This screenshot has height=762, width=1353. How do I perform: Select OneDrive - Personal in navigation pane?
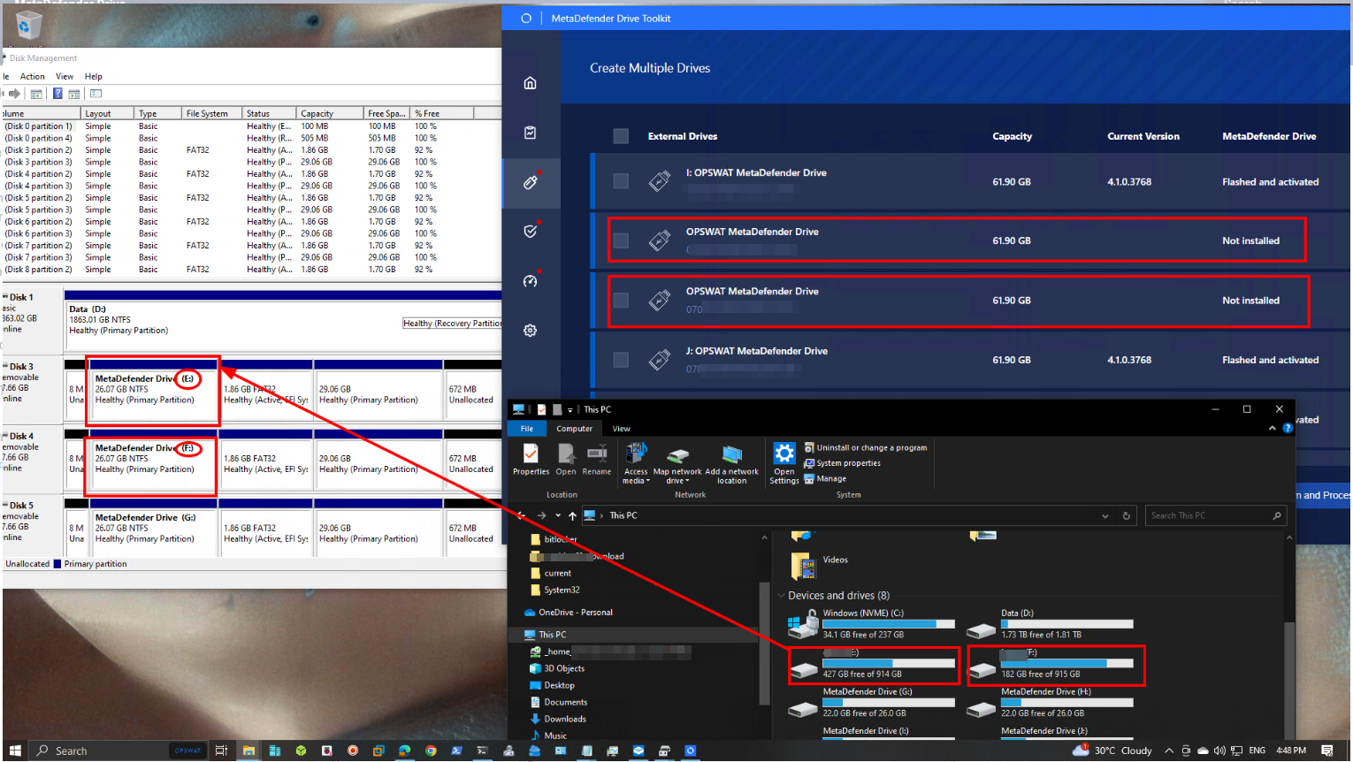pyautogui.click(x=569, y=612)
